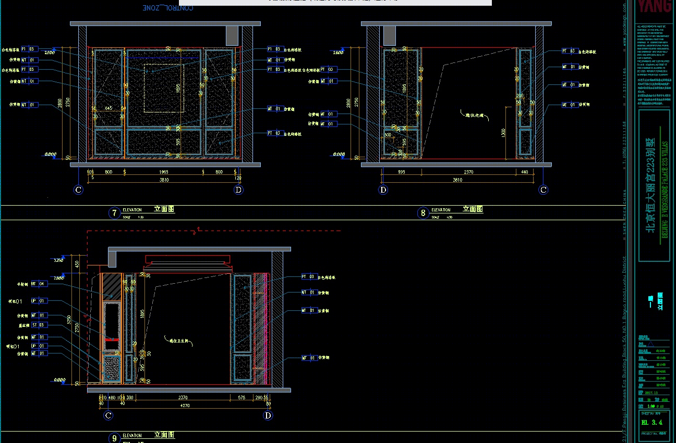Pick the 575 dimension under elevation 9

(x=242, y=397)
